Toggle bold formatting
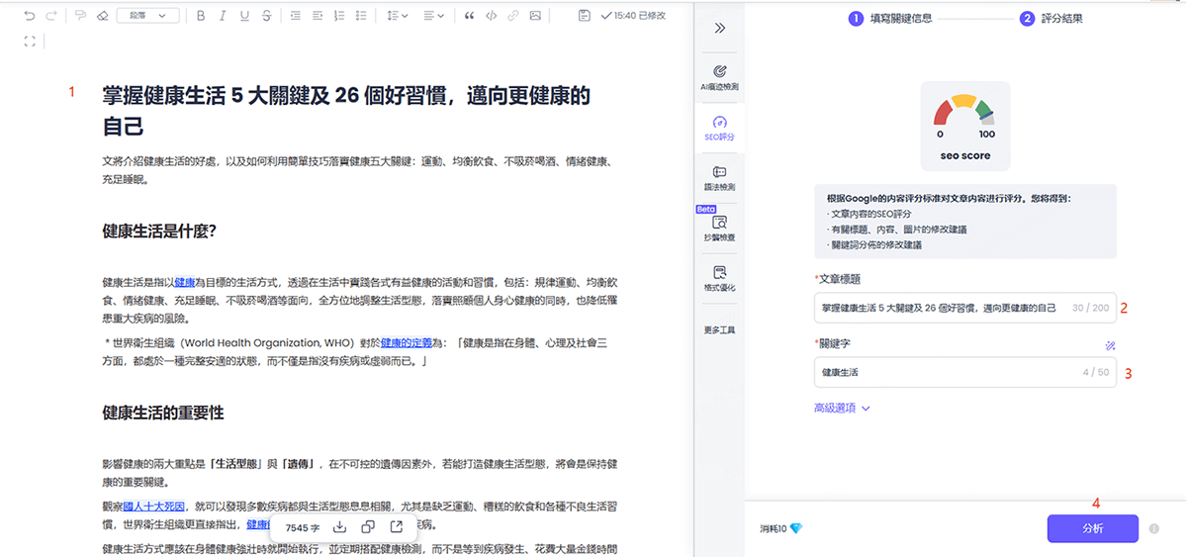 tap(201, 16)
